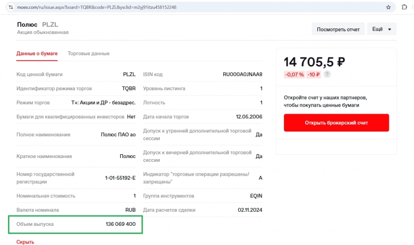Click the -0,07 % price change badge
This screenshot has height=245, width=414.
point(294,74)
